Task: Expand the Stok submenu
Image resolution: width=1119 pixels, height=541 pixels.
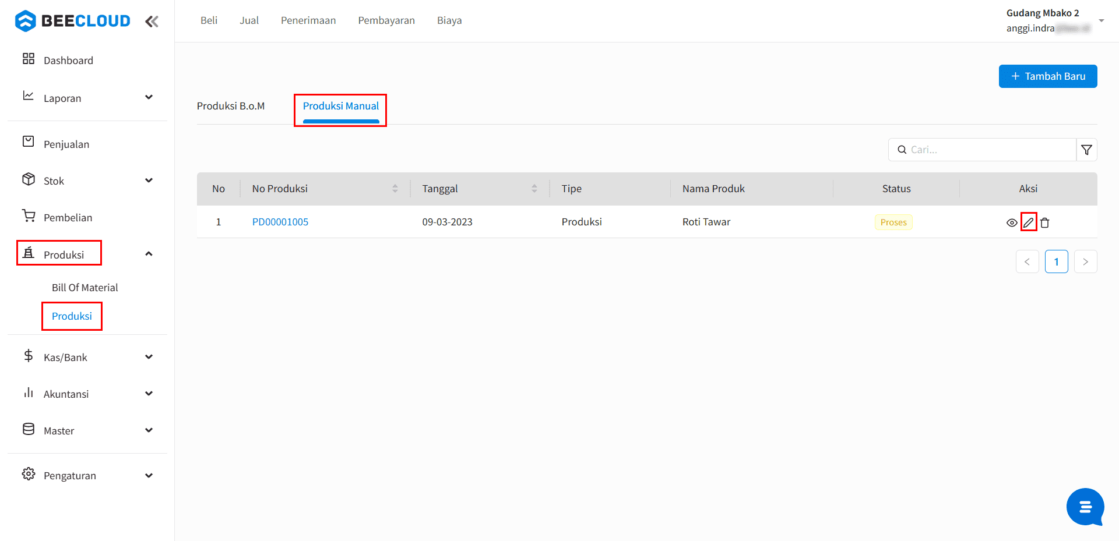Action: [x=149, y=181]
